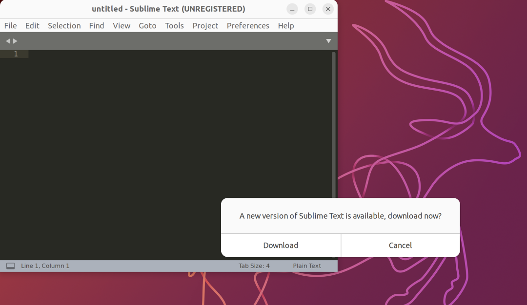527x305 pixels.
Task: Change Tab Size: 4 setting
Action: pos(254,266)
